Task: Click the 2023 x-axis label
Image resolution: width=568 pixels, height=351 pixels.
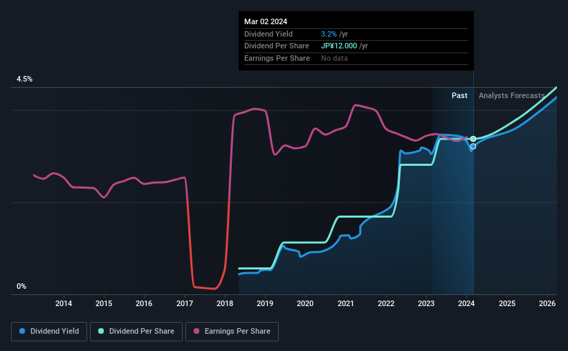Action: tap(426, 303)
